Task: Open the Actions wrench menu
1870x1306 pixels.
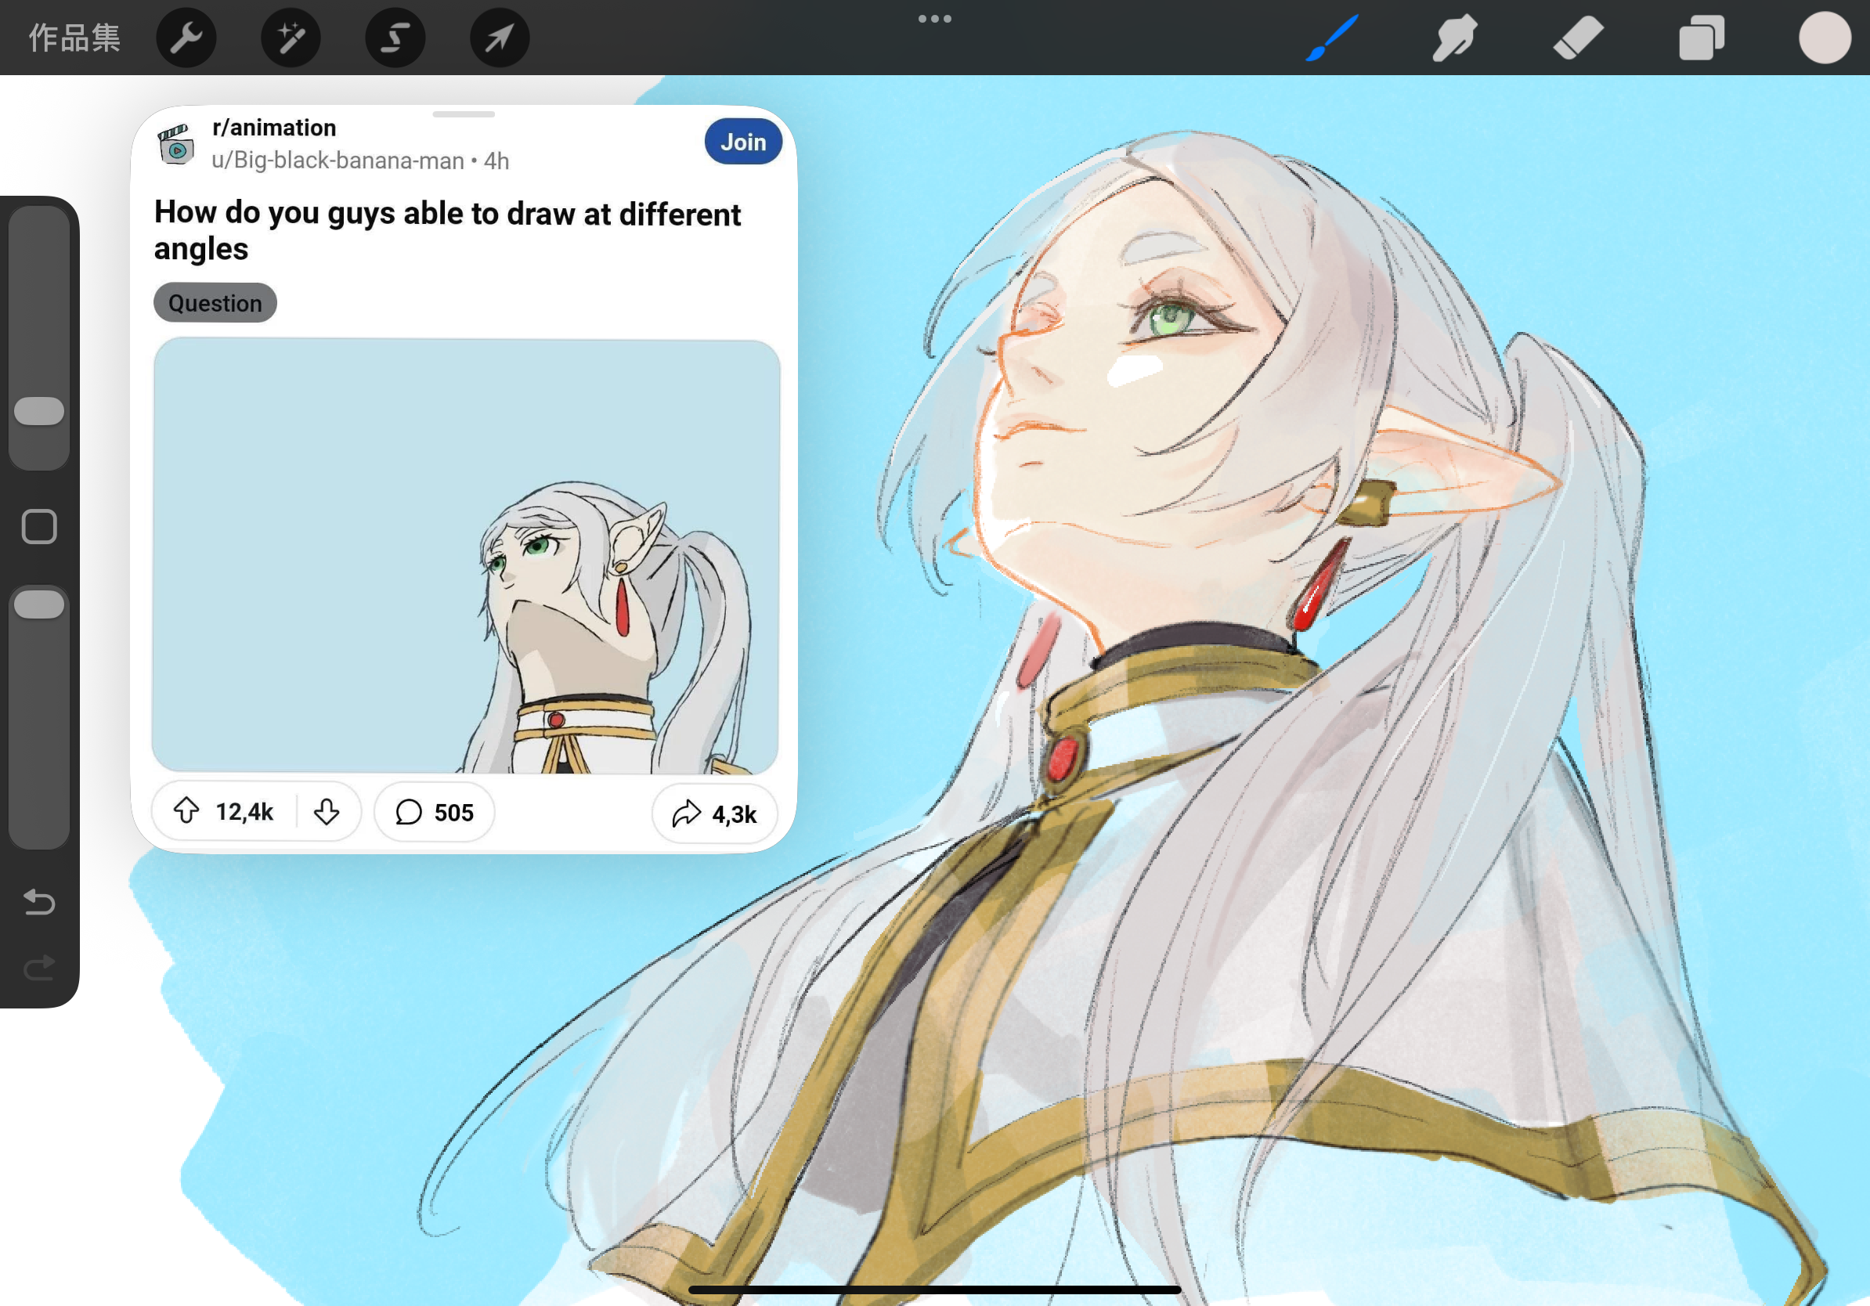Action: point(186,38)
